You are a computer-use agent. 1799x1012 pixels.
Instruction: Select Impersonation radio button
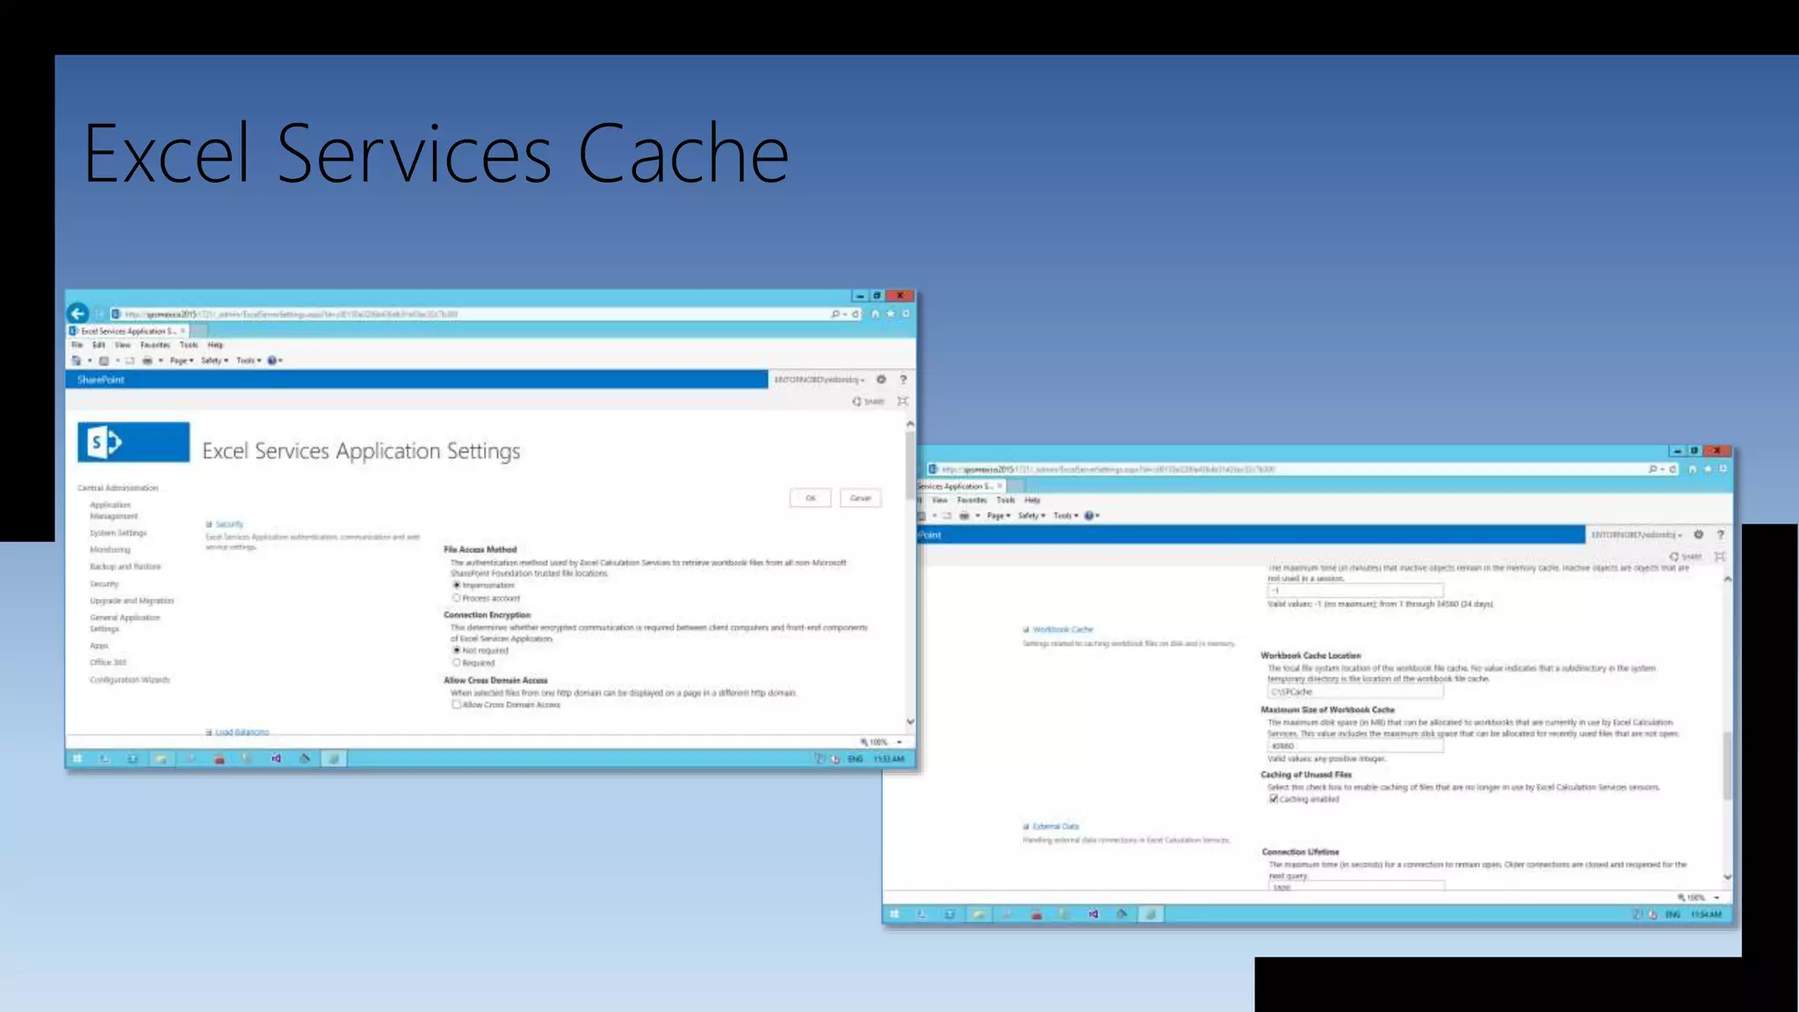[457, 585]
